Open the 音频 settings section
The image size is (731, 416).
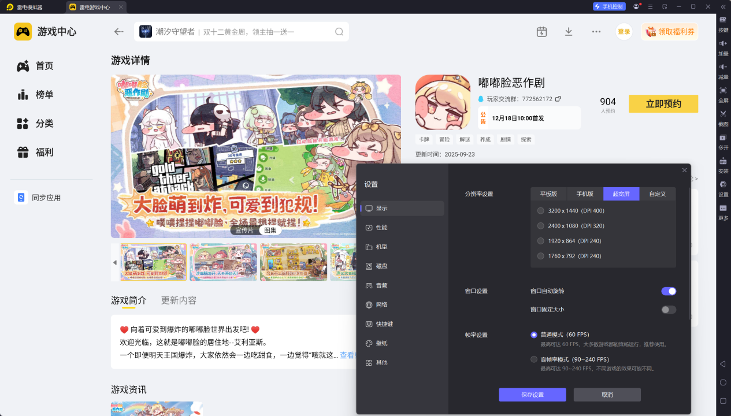[402, 285]
